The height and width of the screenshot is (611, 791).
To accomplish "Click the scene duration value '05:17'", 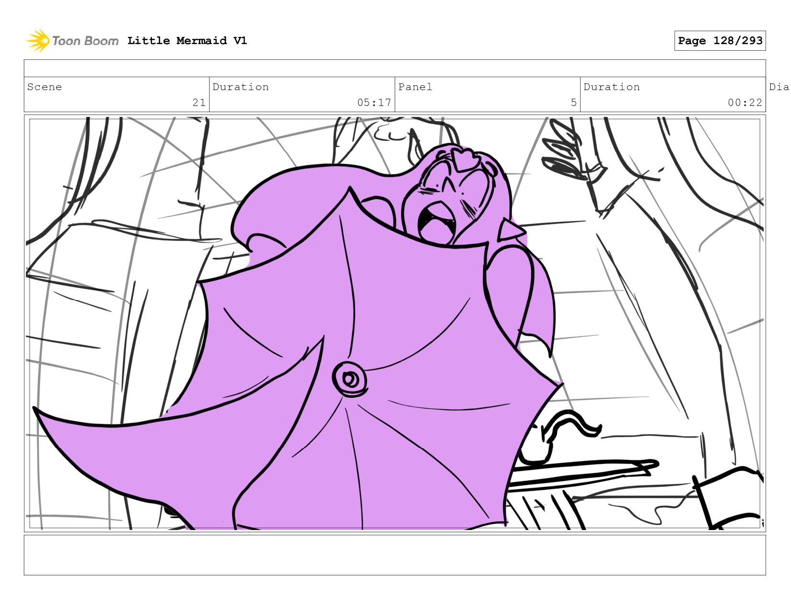I will click(x=374, y=103).
